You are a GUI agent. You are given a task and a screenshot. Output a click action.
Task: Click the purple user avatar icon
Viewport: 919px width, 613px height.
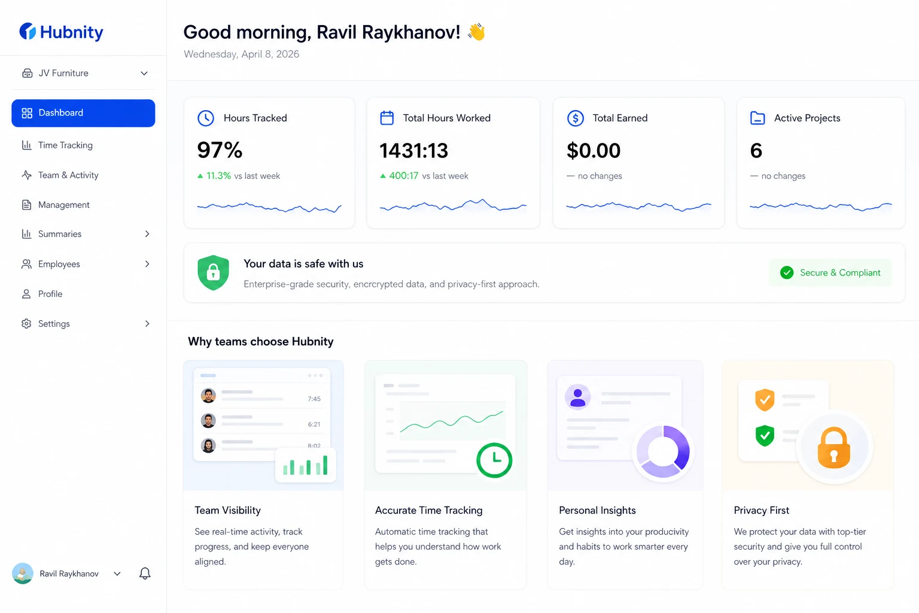(x=578, y=397)
